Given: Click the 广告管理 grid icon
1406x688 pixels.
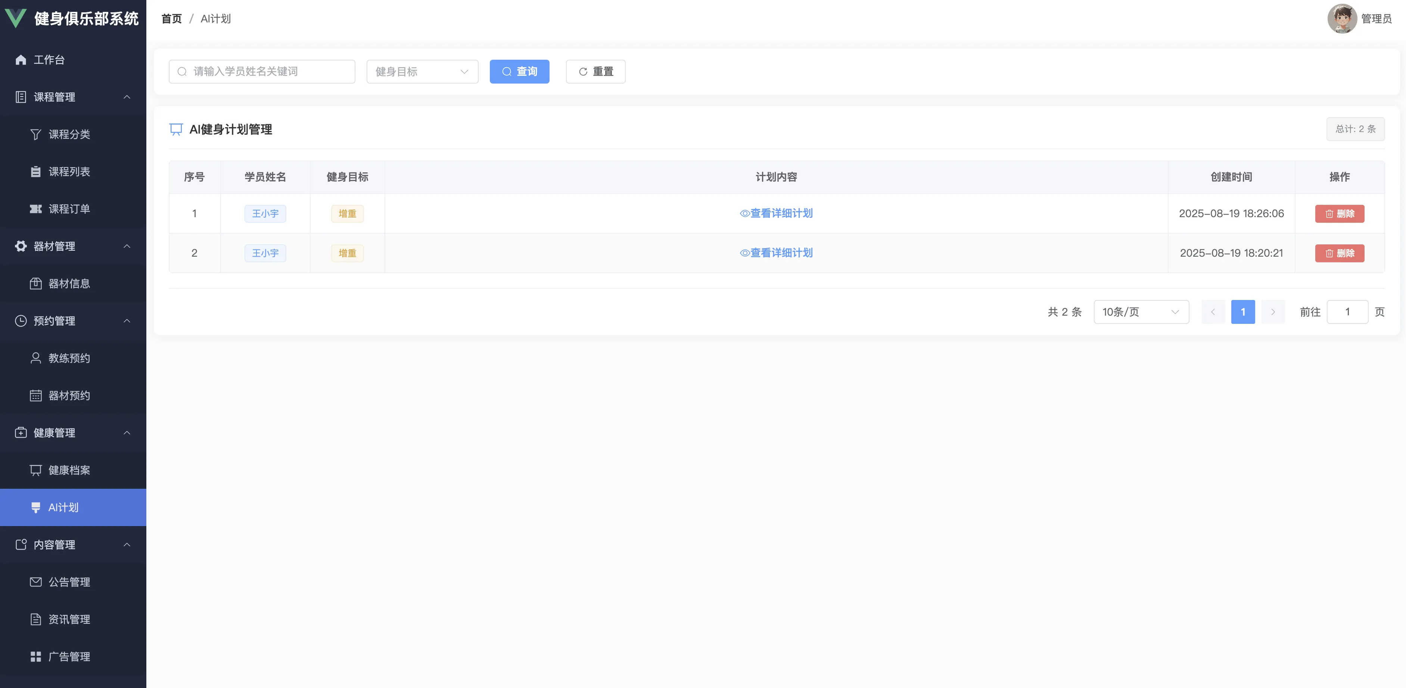Looking at the screenshot, I should coord(35,657).
